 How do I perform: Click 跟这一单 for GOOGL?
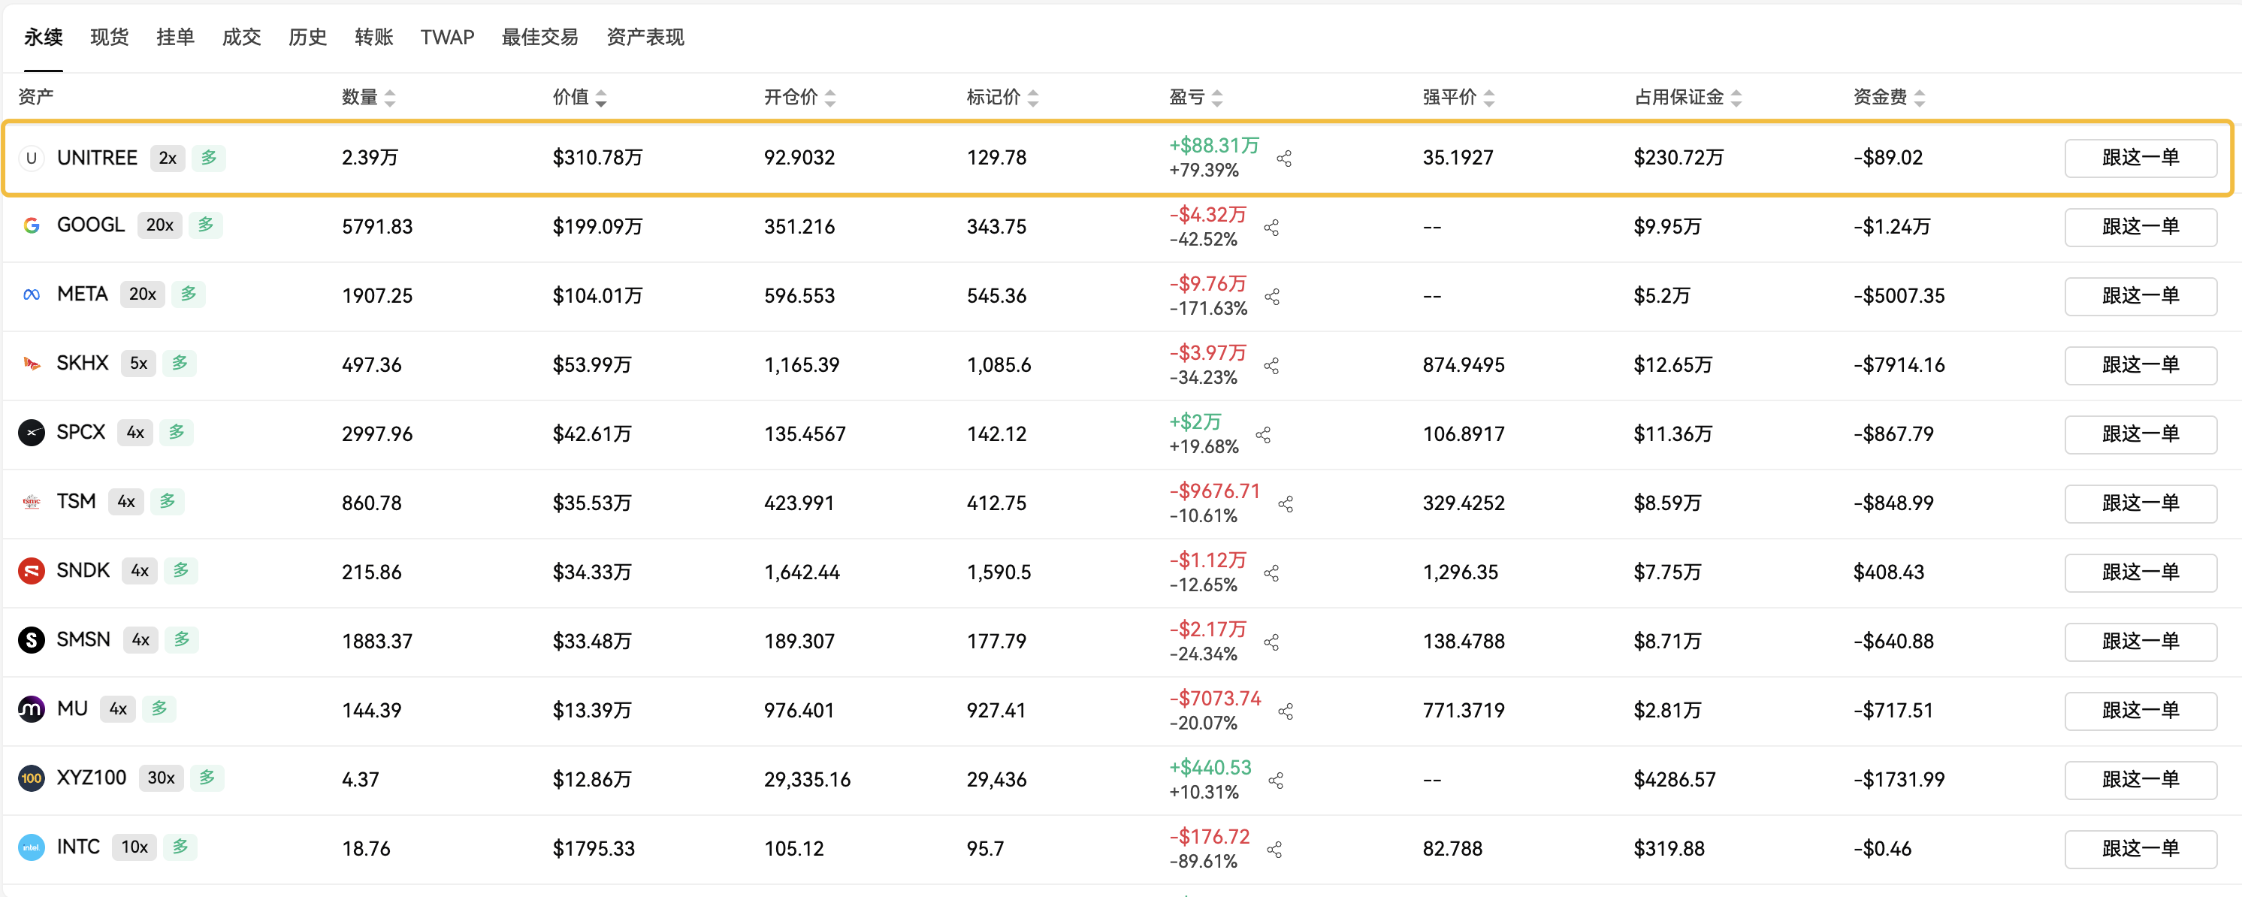point(2140,227)
